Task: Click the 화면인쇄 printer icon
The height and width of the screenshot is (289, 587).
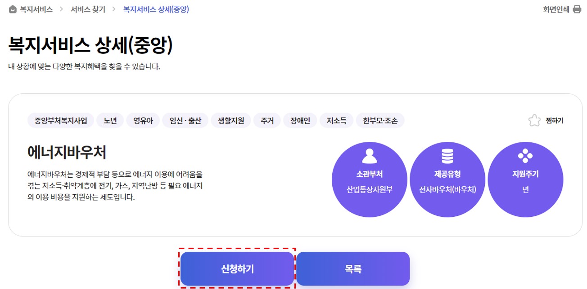Action: [577, 8]
